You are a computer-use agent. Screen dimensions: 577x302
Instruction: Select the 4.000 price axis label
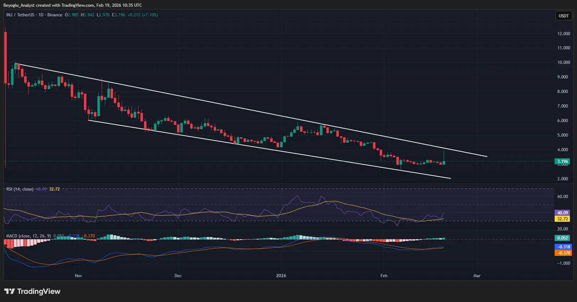tap(562, 150)
